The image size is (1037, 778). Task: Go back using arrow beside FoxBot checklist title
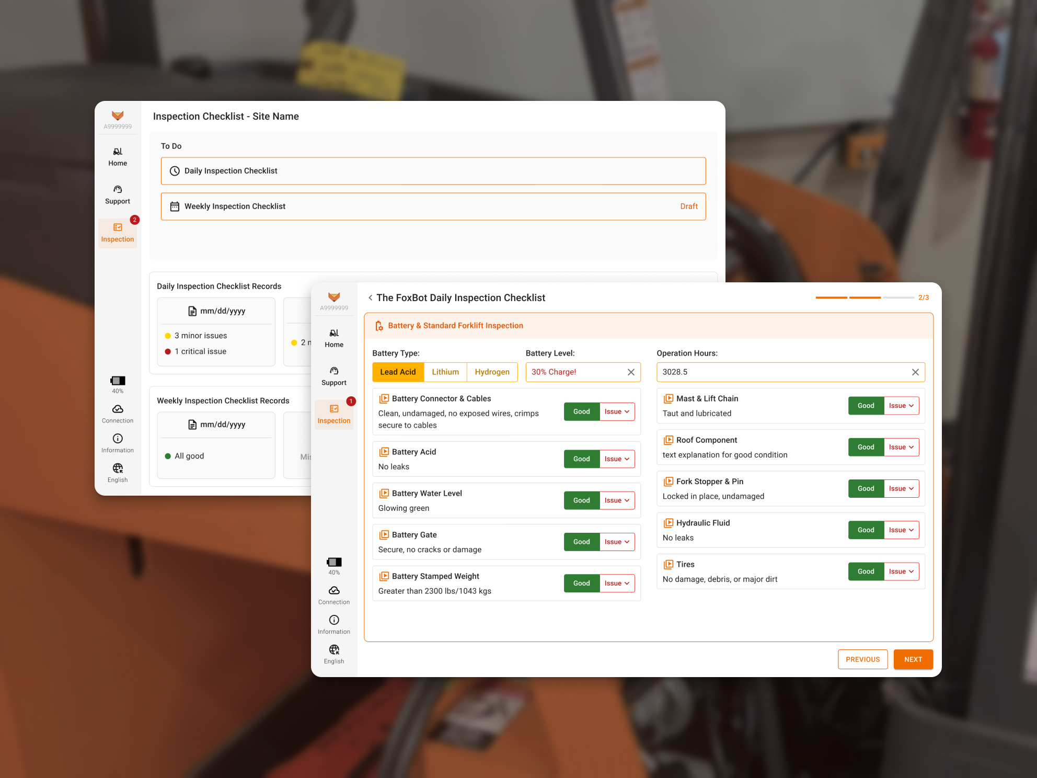click(370, 298)
